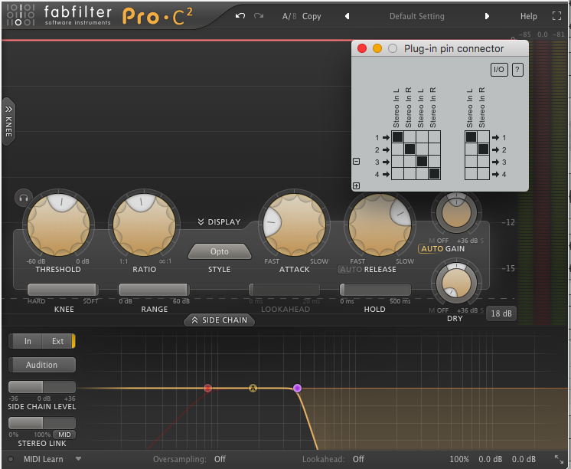The height and width of the screenshot is (469, 571).
Task: Click the Ratio knob
Action: pos(144,225)
